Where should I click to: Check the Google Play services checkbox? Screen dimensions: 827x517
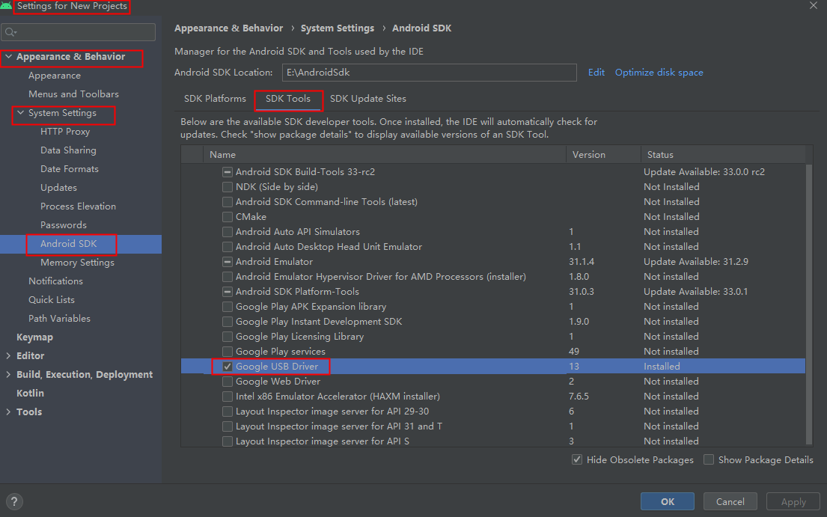click(x=228, y=352)
